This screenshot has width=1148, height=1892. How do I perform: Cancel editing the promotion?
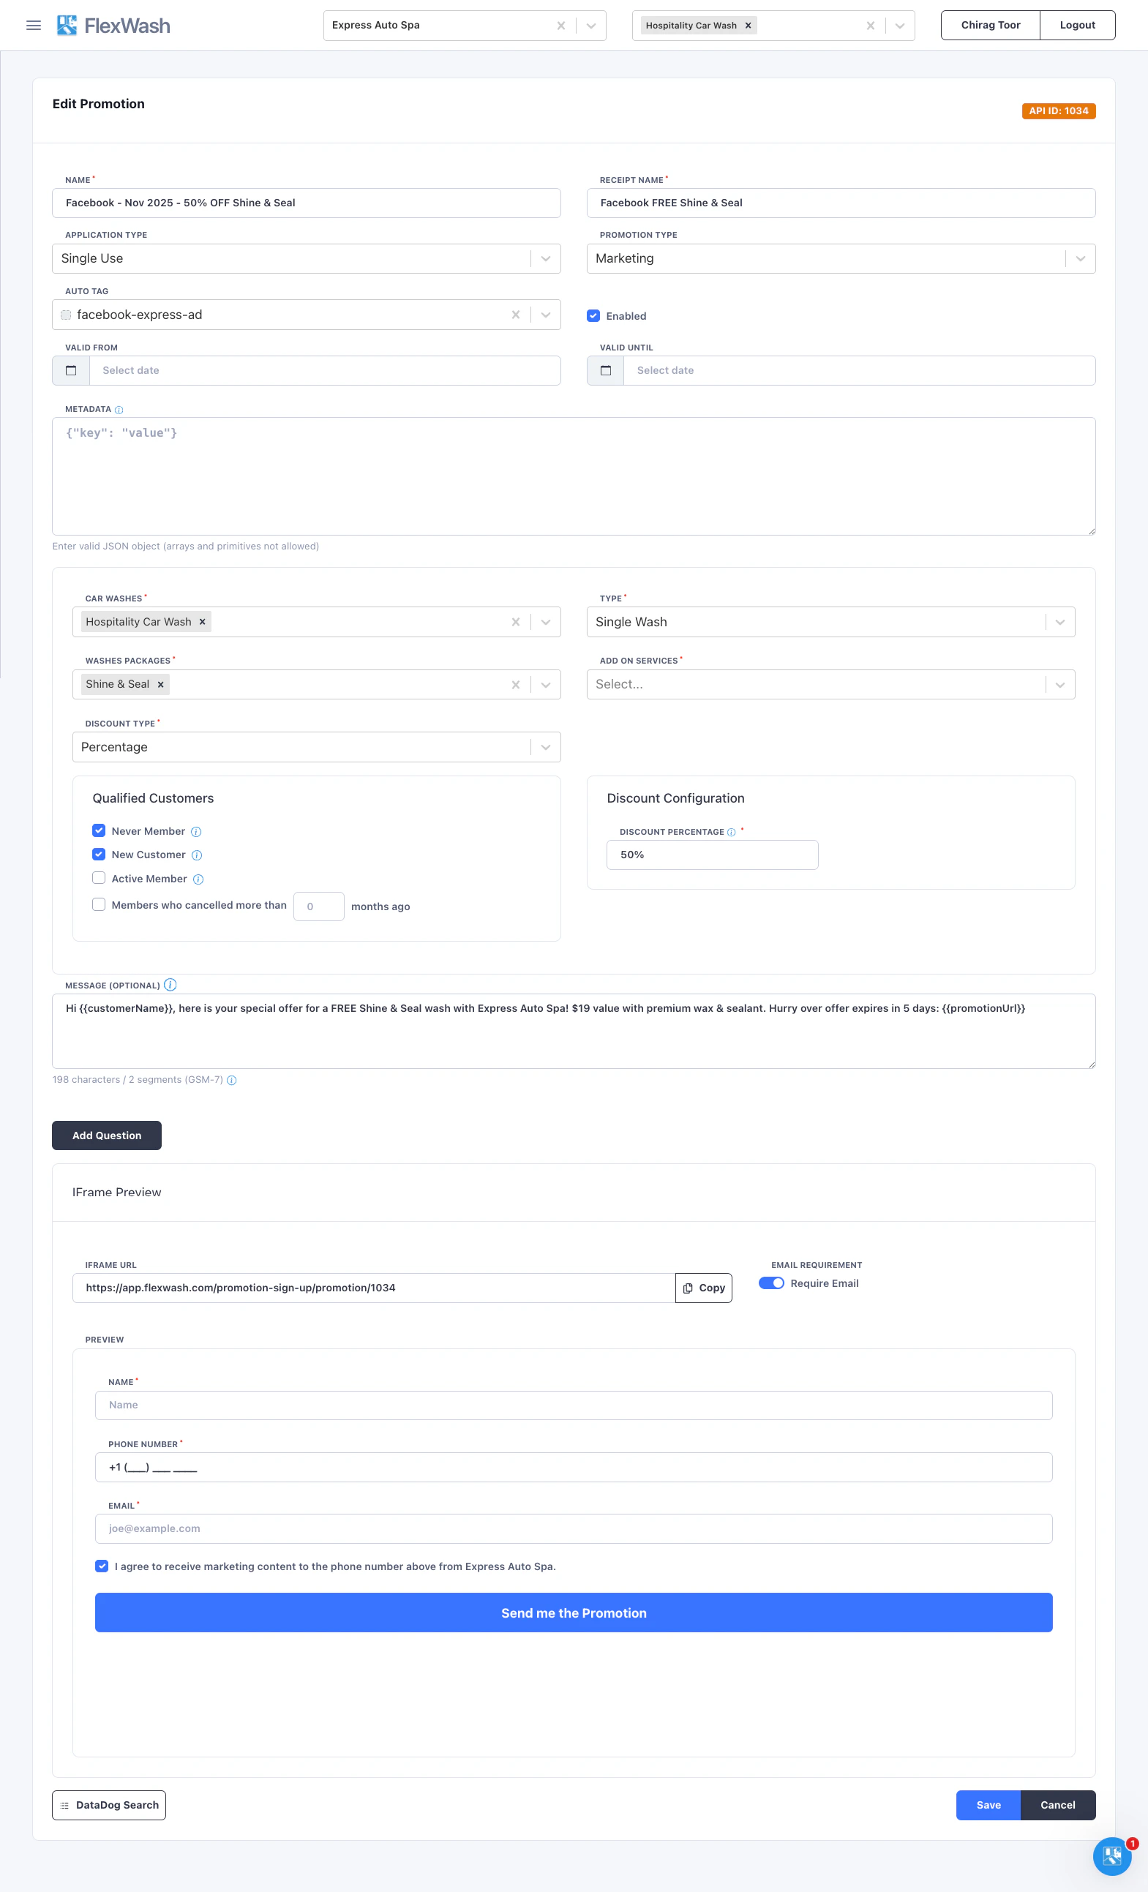click(1057, 1805)
